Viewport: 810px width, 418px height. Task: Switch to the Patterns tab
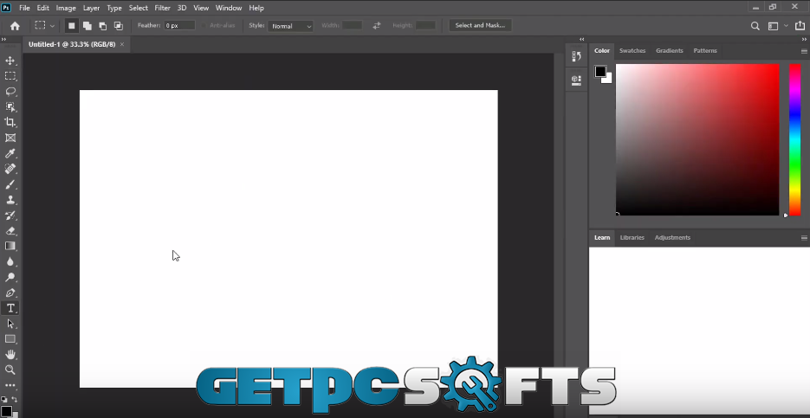pyautogui.click(x=705, y=50)
